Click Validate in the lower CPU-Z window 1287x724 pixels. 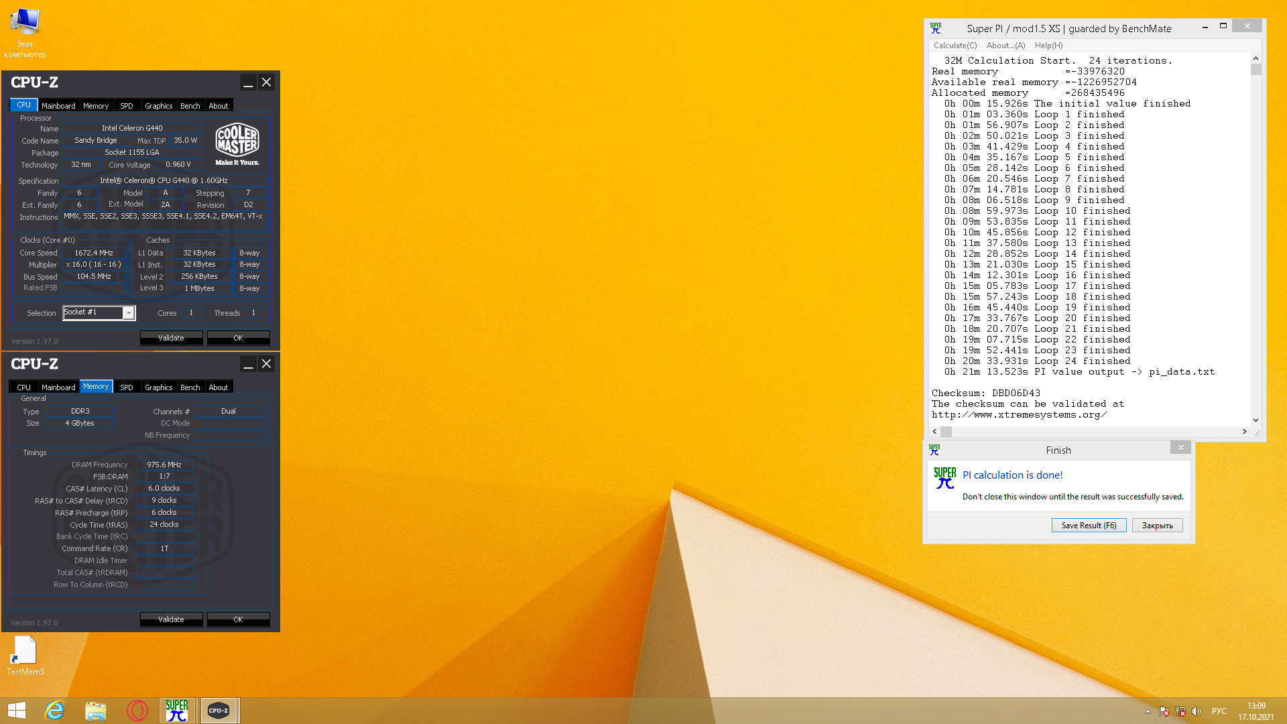[x=171, y=619]
